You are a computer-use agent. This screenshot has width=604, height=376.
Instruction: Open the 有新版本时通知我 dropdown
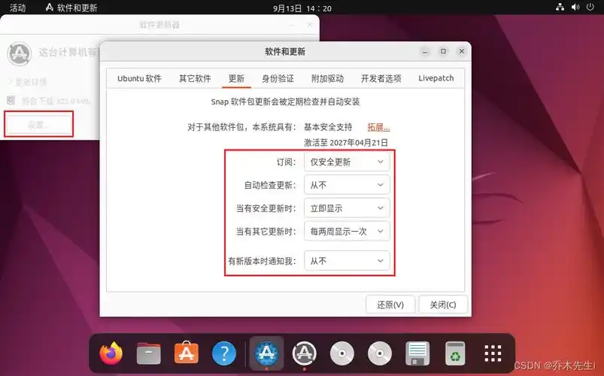[347, 261]
